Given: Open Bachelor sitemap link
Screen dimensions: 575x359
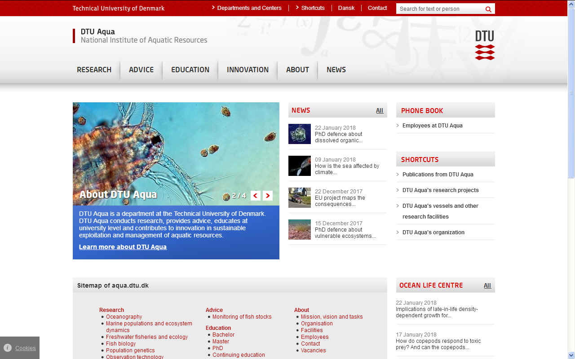Looking at the screenshot, I should [x=224, y=335].
